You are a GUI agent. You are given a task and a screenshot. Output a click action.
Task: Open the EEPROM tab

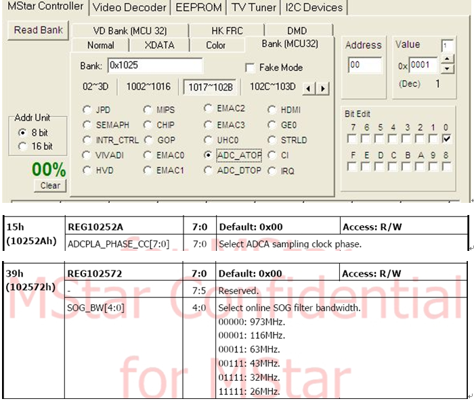198,7
